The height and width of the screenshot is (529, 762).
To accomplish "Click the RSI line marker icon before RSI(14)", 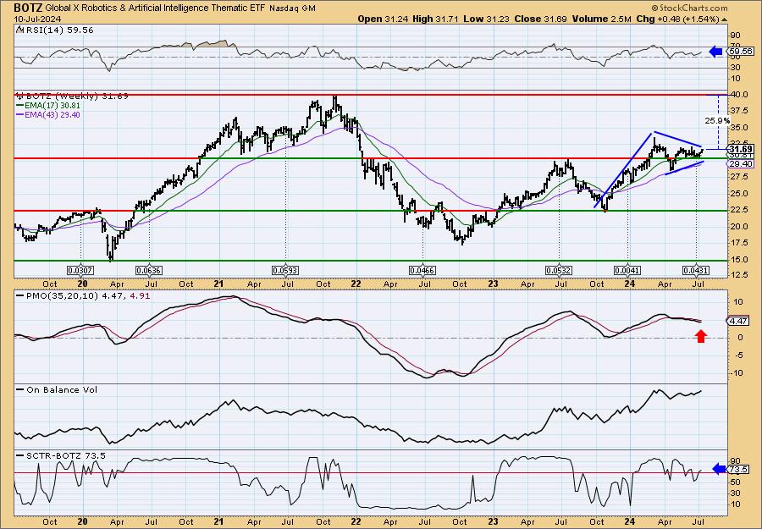I will tap(19, 30).
